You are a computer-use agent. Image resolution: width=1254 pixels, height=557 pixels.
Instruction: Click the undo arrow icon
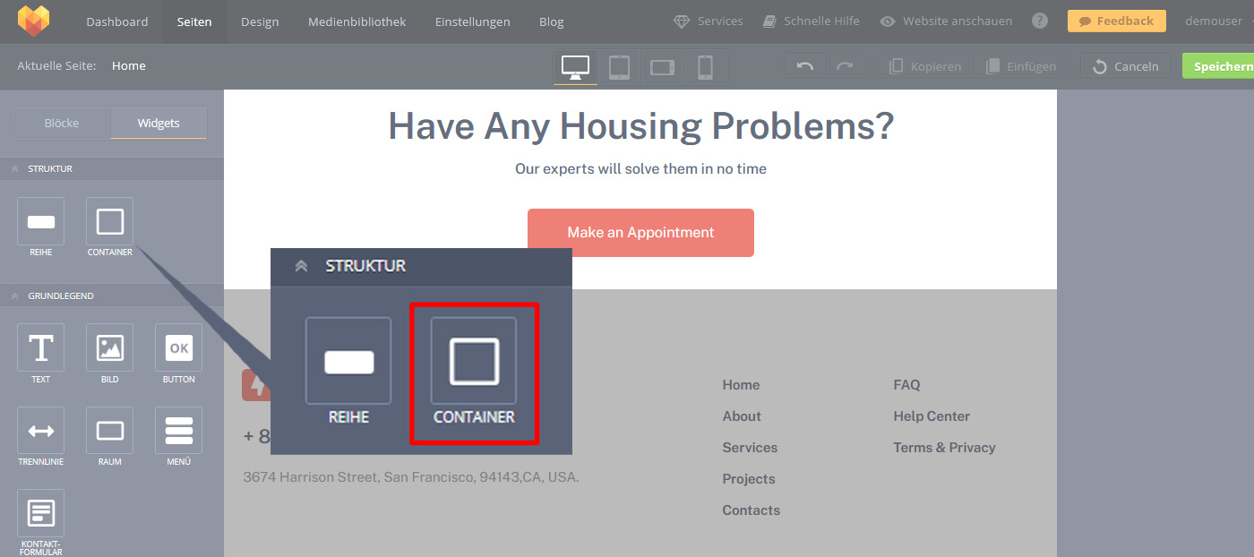pos(805,66)
